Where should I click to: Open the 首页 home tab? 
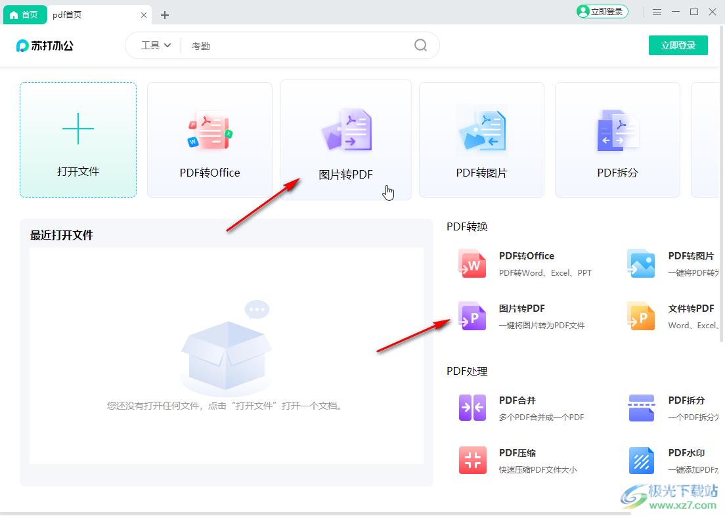(x=25, y=15)
